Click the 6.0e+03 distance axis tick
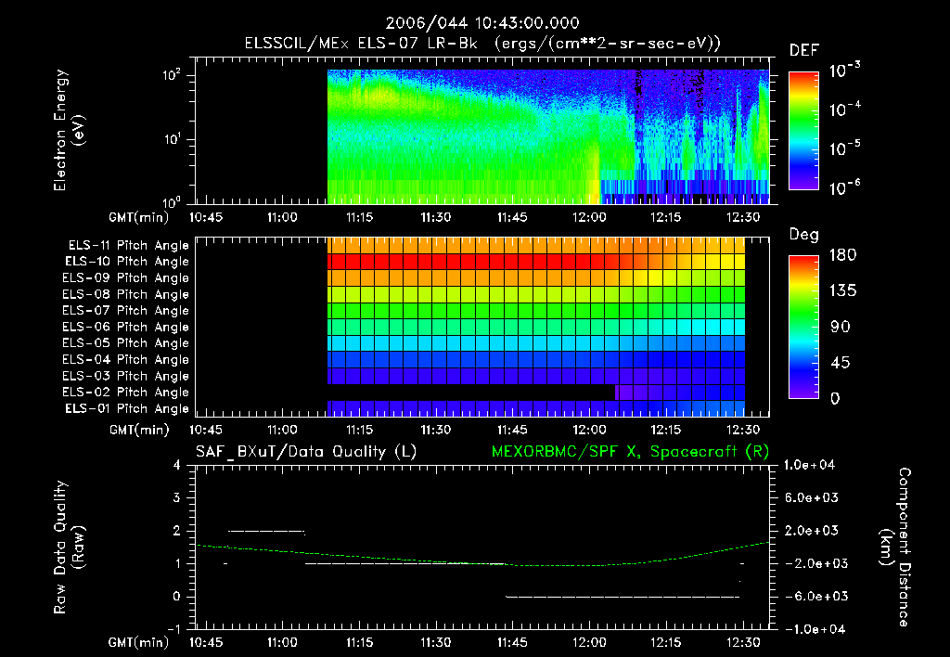950x657 pixels. pos(811,498)
